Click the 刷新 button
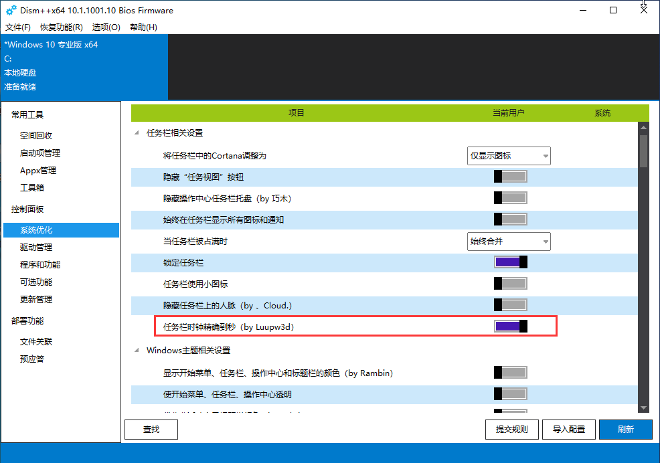Screen dimensions: 660x463 pos(625,430)
